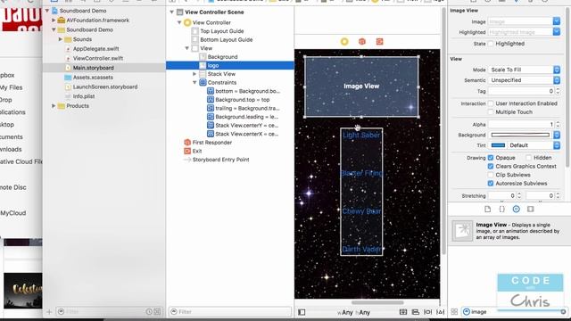Image resolution: width=571 pixels, height=321 pixels.
Task: Open the File Template library icon
Action: 488,209
